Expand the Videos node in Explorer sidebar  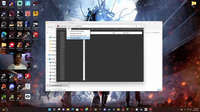click(48, 79)
